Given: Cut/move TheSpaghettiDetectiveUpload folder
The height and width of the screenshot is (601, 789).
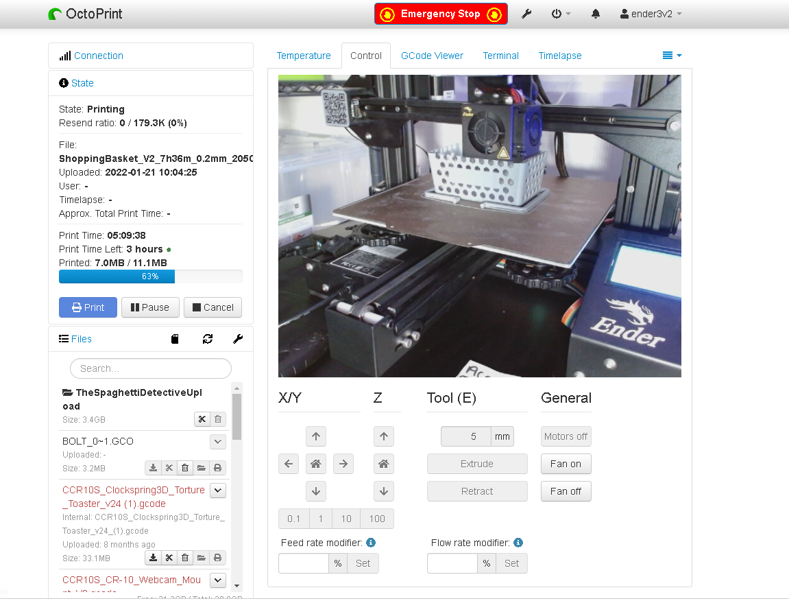Looking at the screenshot, I should coord(202,419).
